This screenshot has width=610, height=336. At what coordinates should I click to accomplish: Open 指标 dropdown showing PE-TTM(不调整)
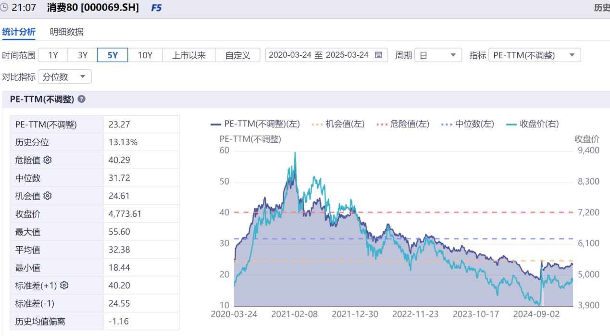(x=535, y=55)
